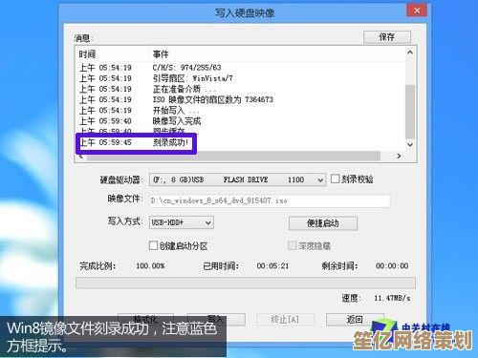The width and height of the screenshot is (478, 358).
Task: Select the row C/H/S: 974/255/63
Action: (241, 68)
